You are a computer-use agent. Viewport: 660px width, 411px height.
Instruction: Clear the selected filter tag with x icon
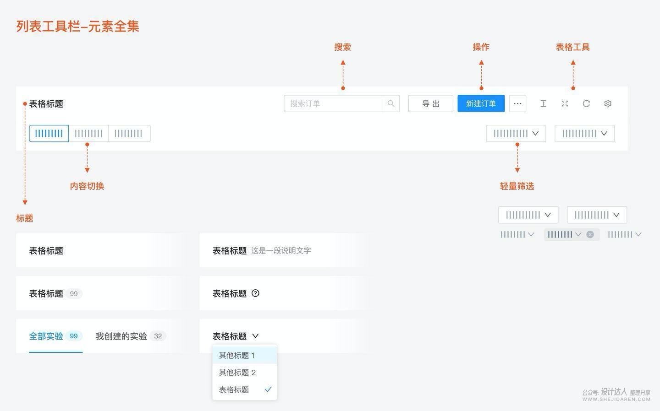590,234
